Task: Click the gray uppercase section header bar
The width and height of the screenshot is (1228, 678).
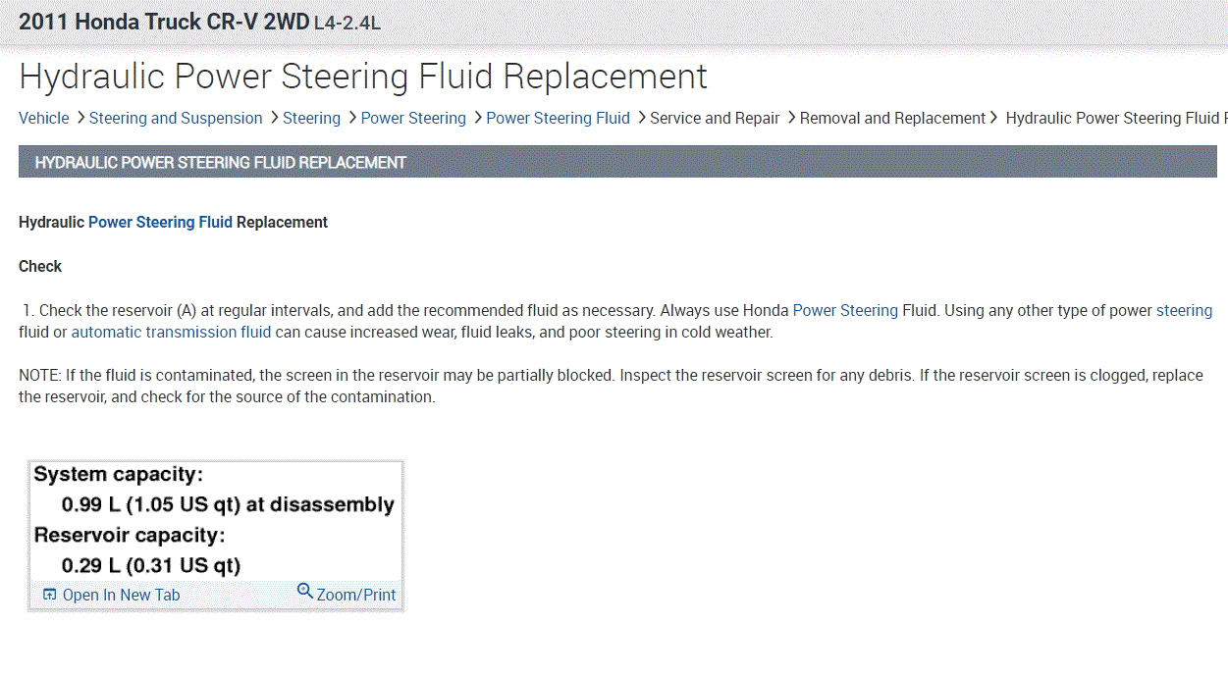Action: [616, 162]
